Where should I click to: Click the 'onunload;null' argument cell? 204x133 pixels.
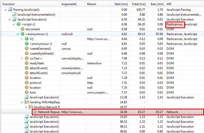click(71, 73)
